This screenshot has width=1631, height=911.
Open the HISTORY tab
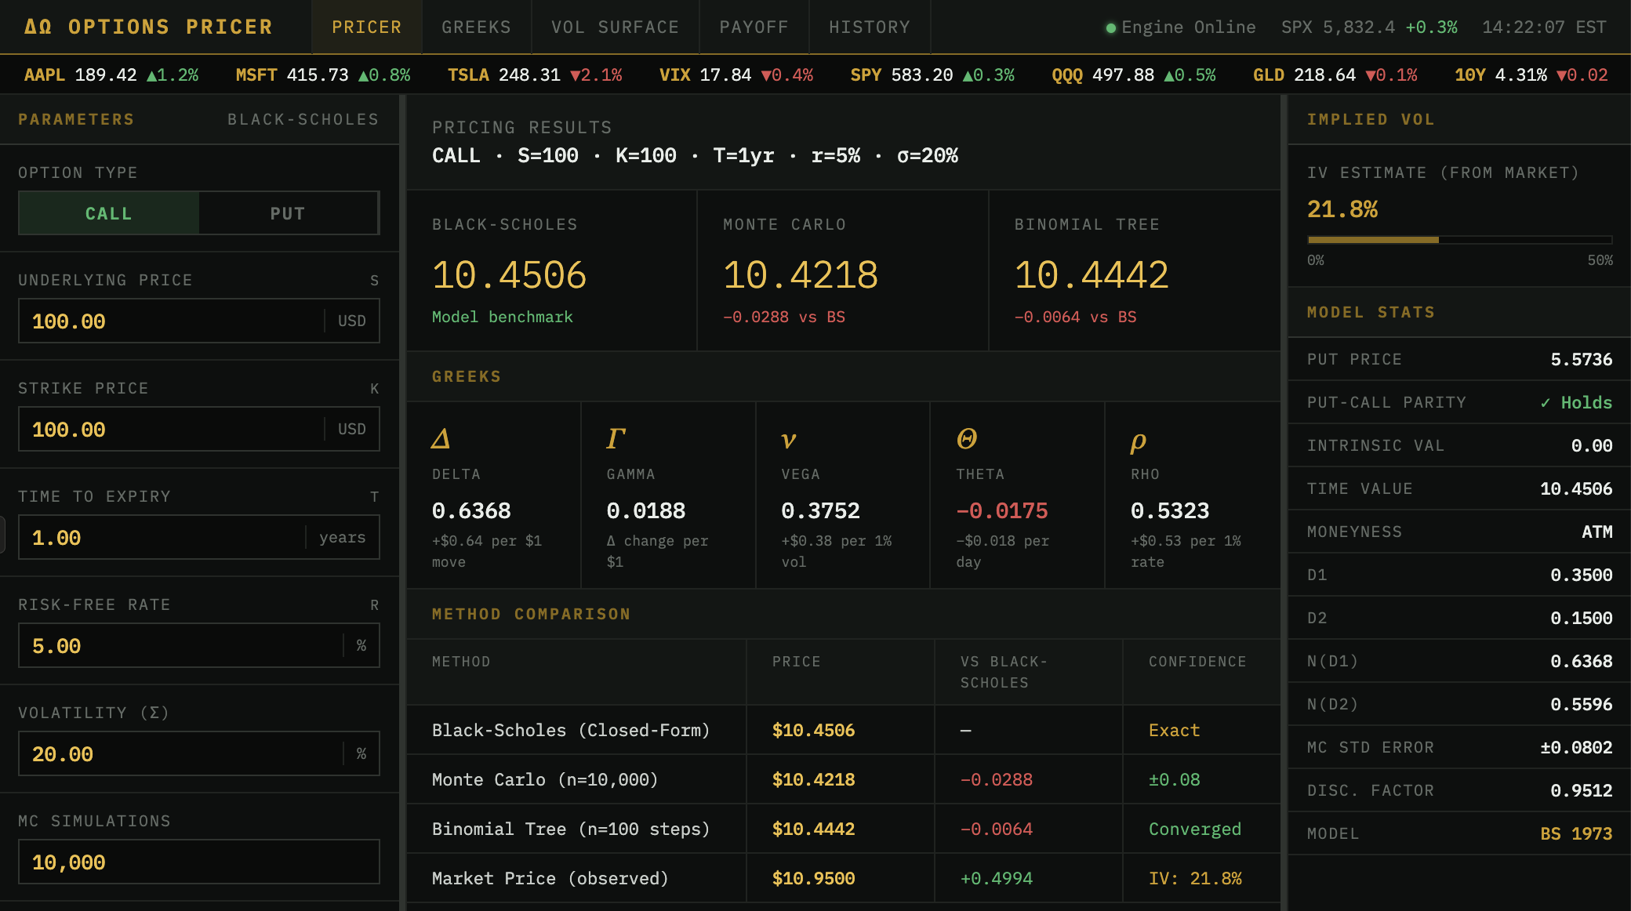[870, 27]
